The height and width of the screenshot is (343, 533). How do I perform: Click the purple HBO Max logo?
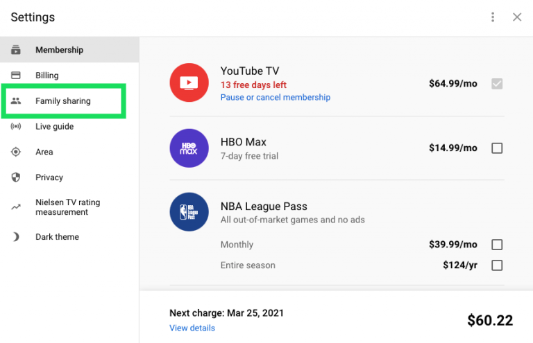click(x=189, y=148)
